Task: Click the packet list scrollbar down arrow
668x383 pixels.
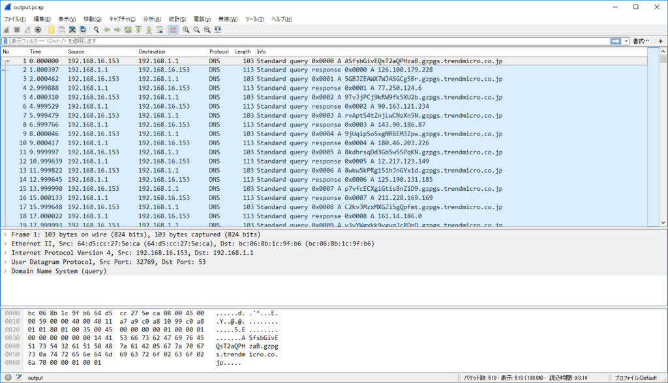Action: pos(663,223)
